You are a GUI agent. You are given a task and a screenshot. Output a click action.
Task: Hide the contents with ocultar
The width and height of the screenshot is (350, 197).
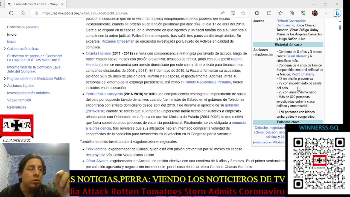(x=32, y=27)
